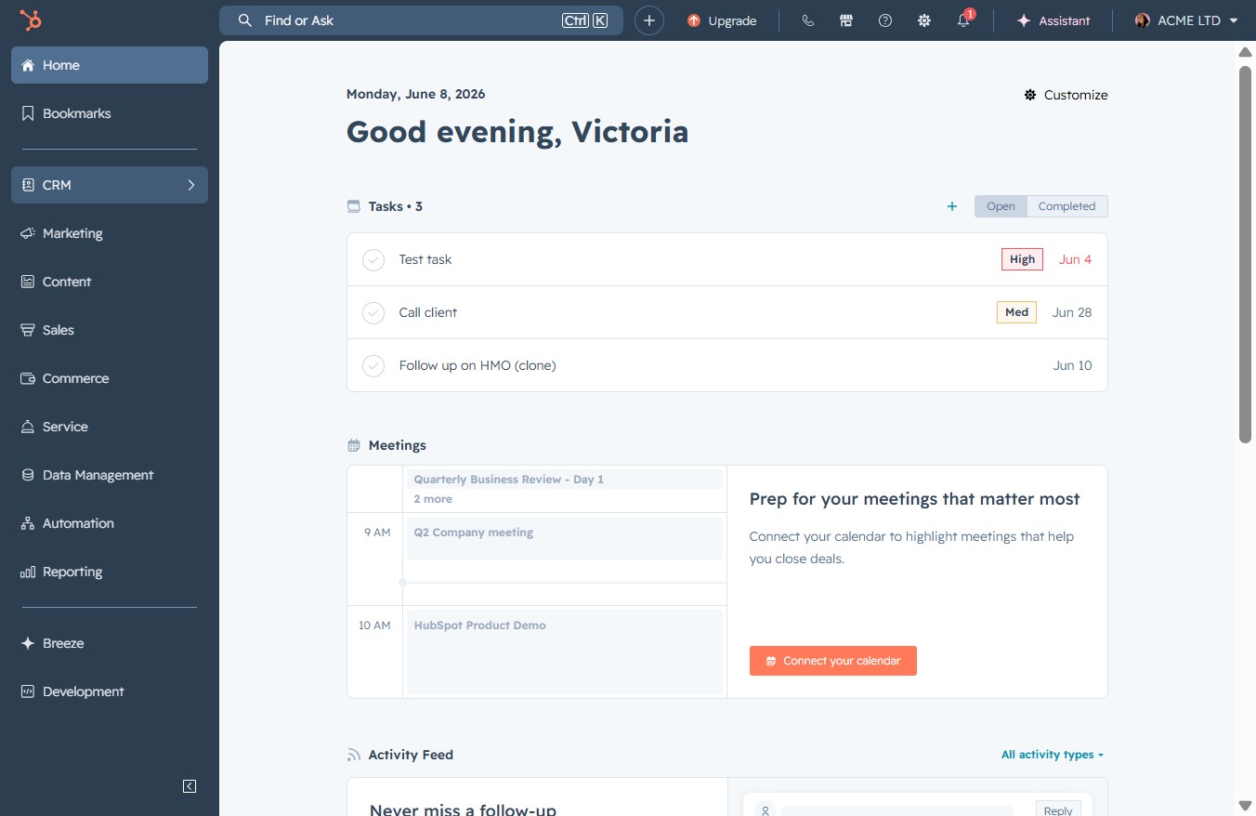The image size is (1256, 816).
Task: Mark Test task as complete
Action: (x=373, y=260)
